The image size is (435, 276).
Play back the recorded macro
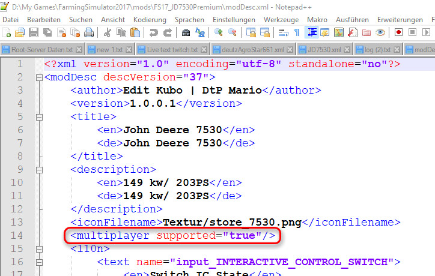(x=426, y=32)
